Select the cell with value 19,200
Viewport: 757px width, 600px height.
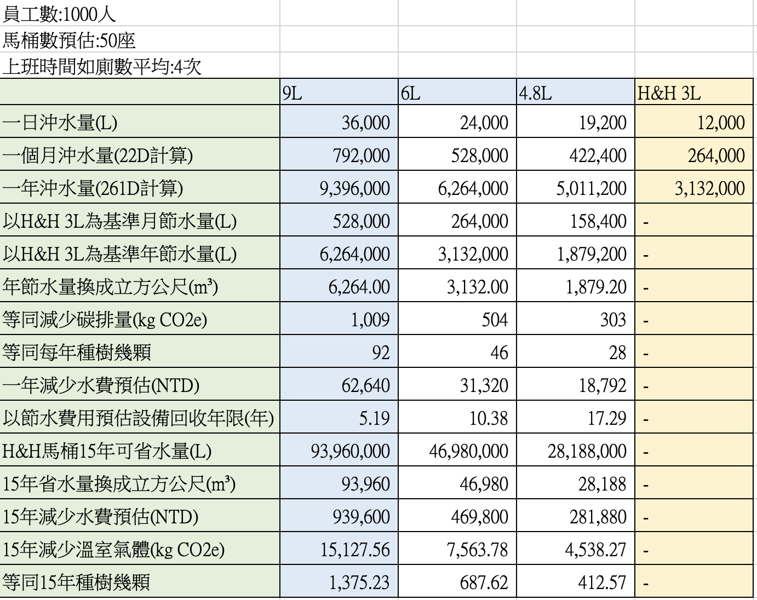(576, 122)
